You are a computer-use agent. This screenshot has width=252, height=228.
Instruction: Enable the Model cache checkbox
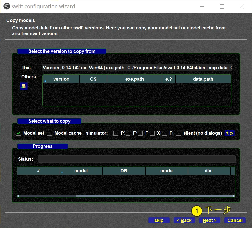(x=49, y=133)
